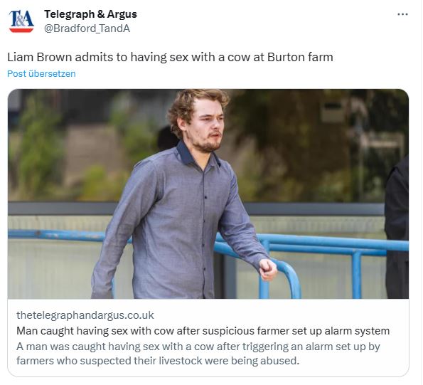Open headline about suspicious farmer alarm system
Screen dimensions: 423x385
(203, 331)
